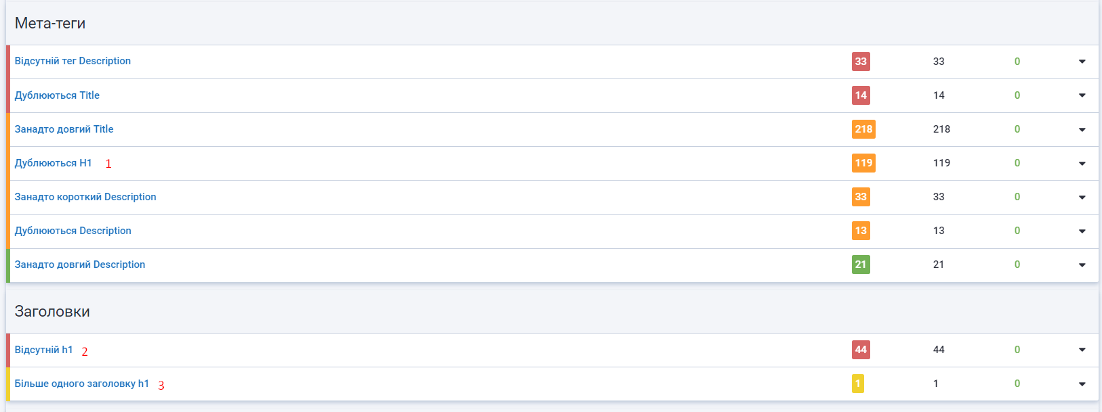The image size is (1102, 412).
Task: Click the green 21 long Description badge
Action: point(861,265)
